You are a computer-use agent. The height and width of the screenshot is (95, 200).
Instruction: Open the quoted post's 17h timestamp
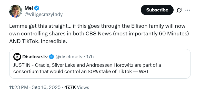(x=90, y=57)
